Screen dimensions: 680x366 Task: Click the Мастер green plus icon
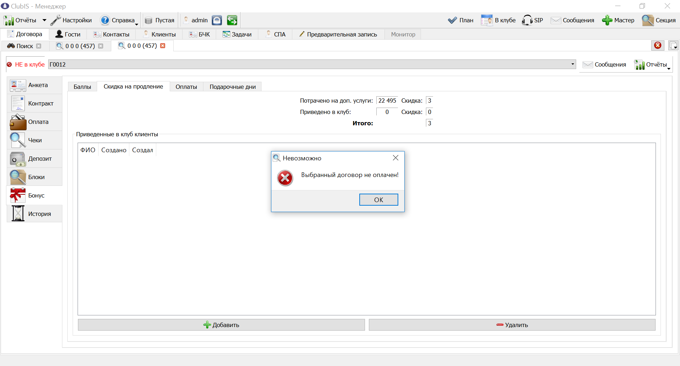click(x=607, y=20)
